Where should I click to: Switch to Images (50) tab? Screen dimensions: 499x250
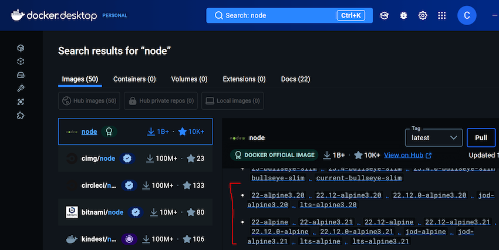[80, 79]
